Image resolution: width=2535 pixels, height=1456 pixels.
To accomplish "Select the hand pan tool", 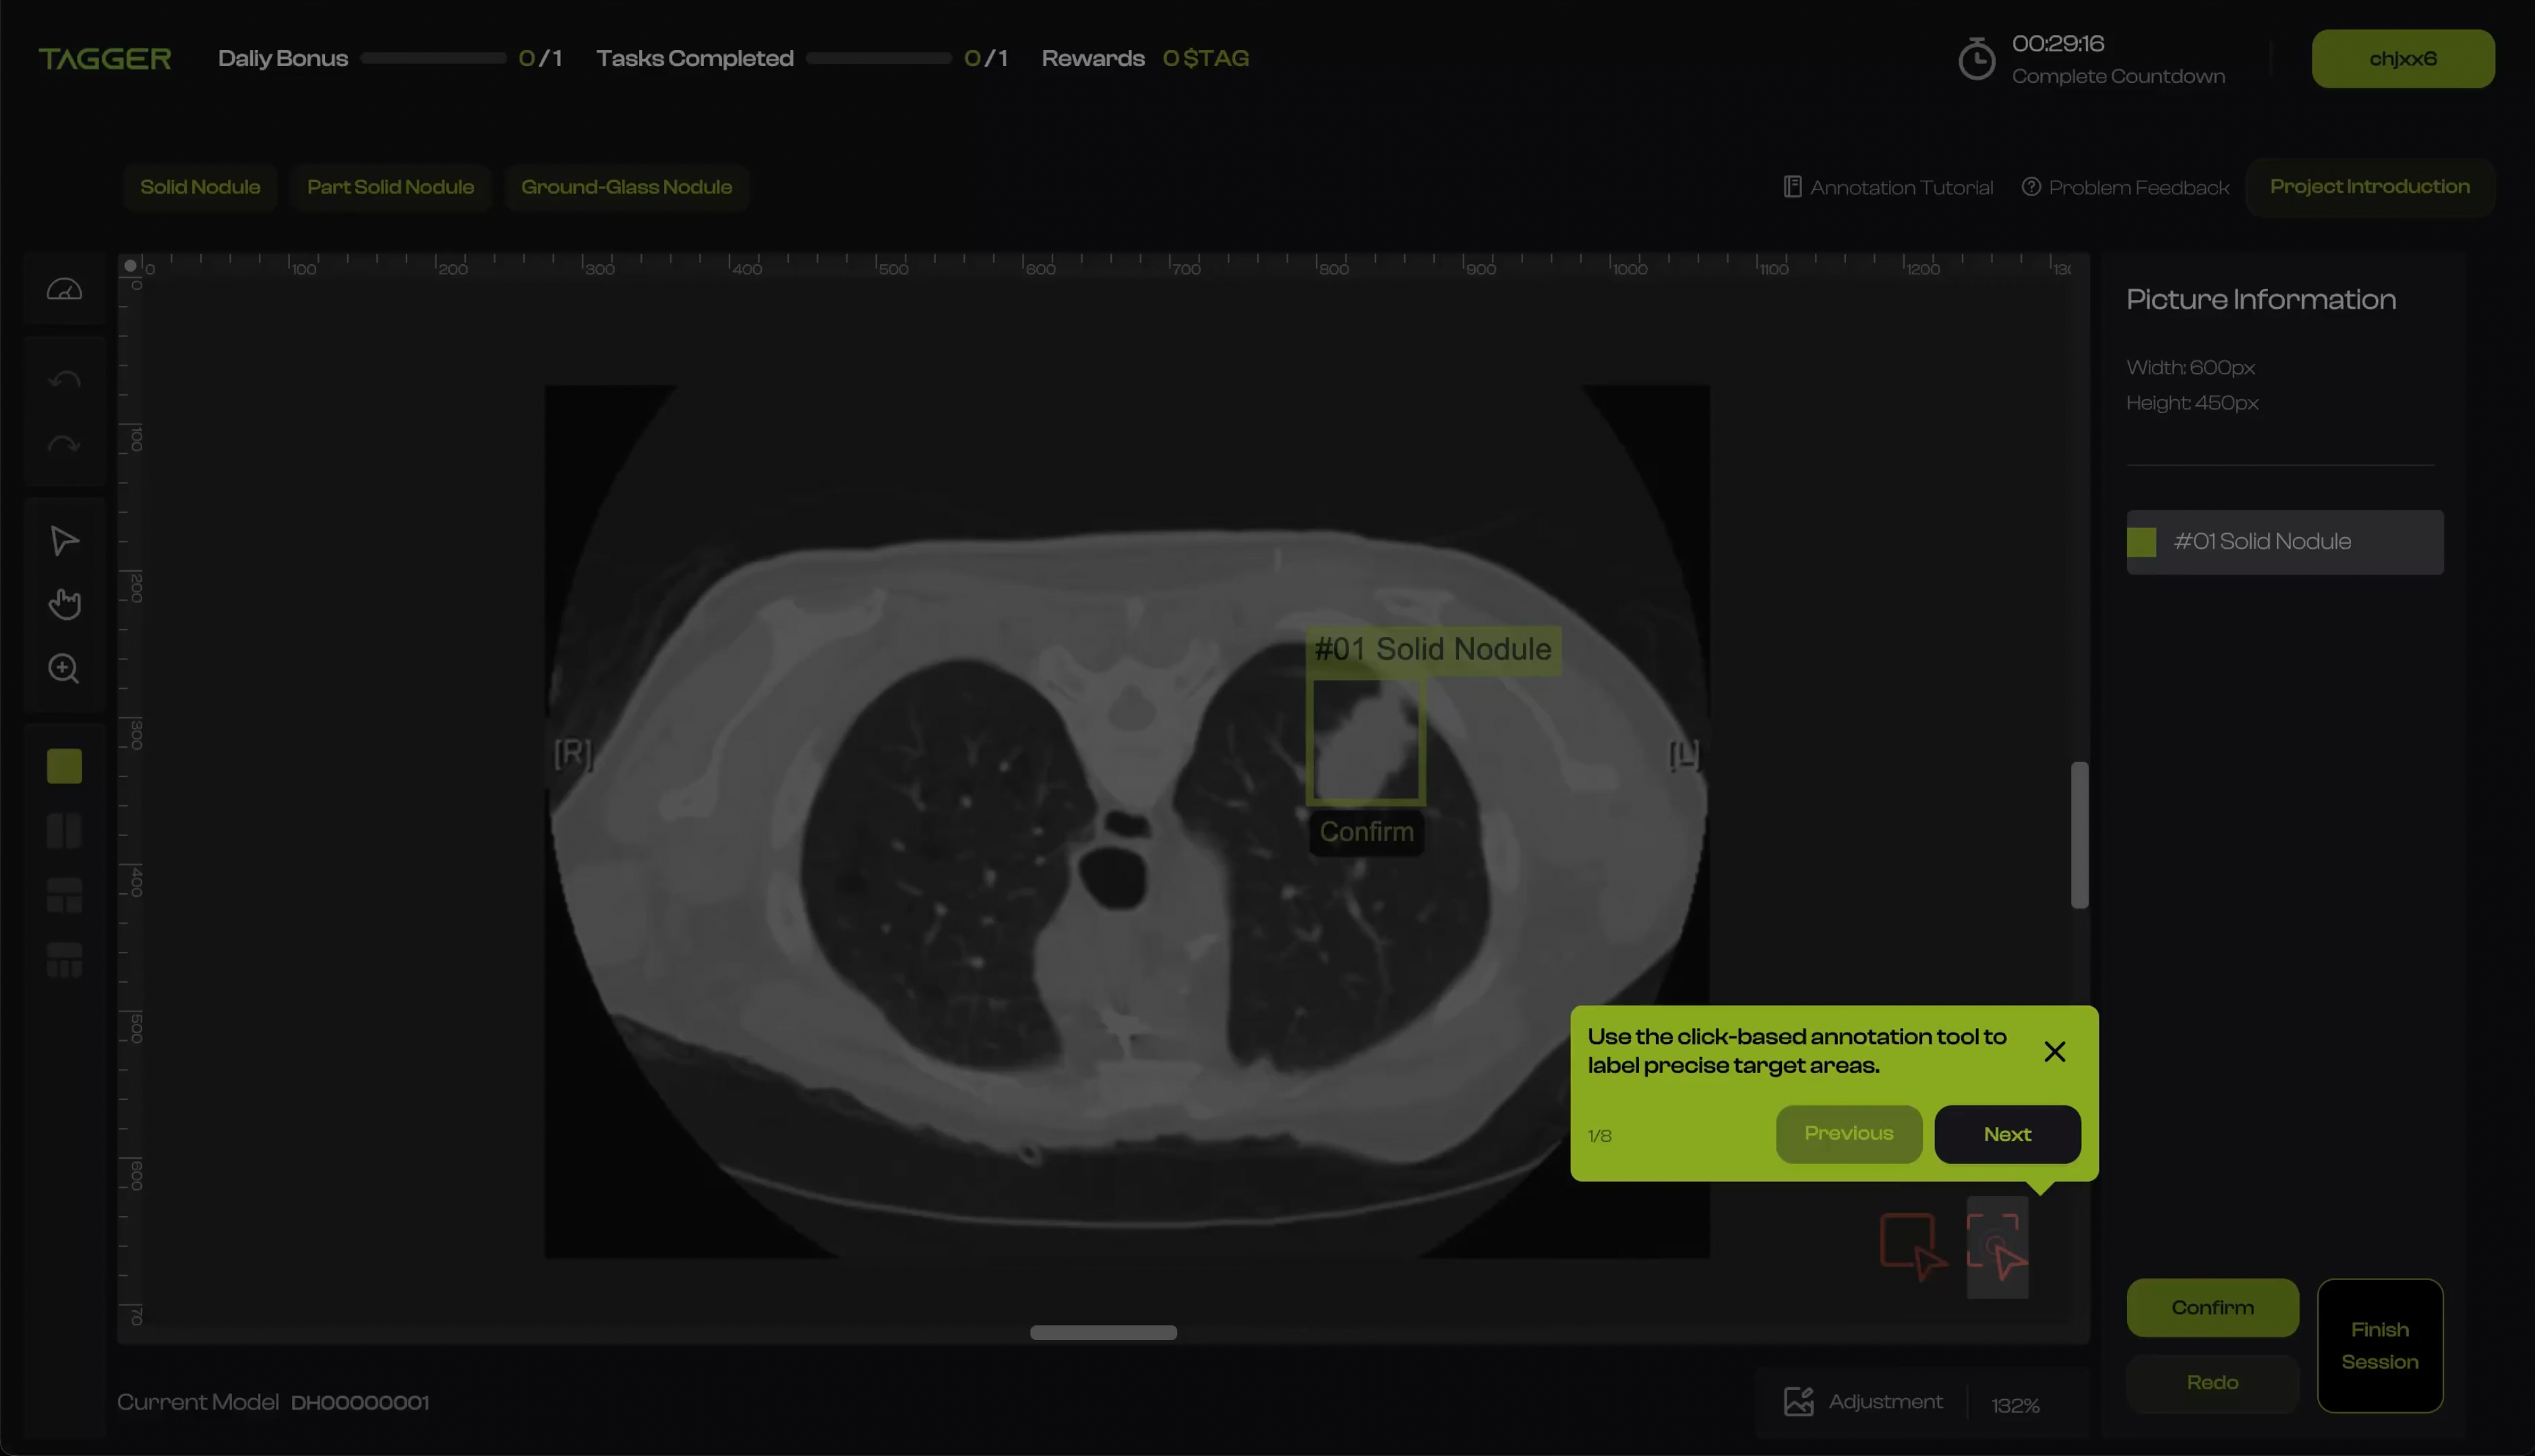I will (x=64, y=604).
